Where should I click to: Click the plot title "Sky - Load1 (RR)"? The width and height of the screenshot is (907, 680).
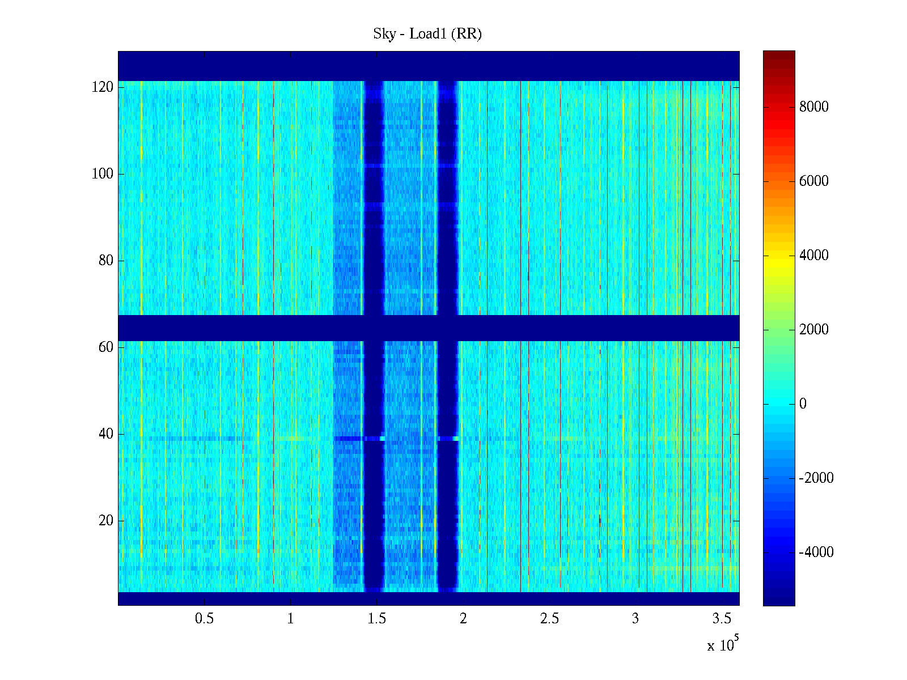point(427,34)
